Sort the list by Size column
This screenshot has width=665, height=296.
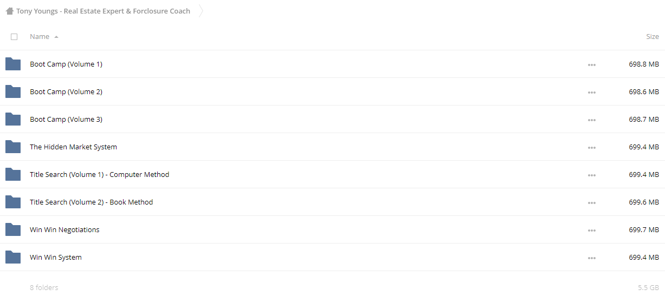click(x=653, y=37)
